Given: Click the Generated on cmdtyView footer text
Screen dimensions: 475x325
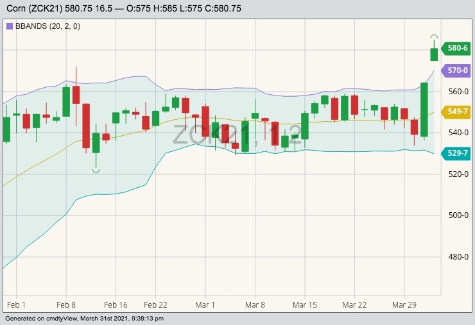Looking at the screenshot, I should (x=84, y=318).
